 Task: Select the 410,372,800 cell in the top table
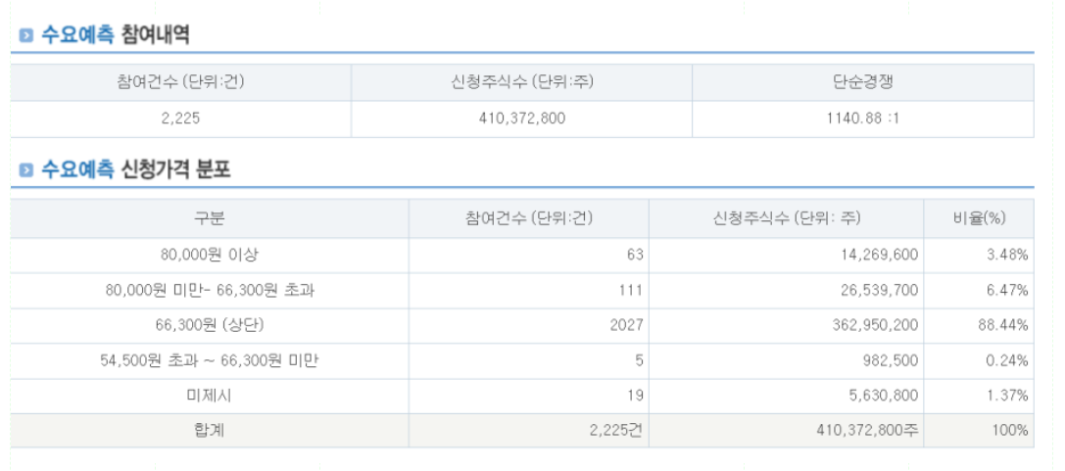point(521,118)
